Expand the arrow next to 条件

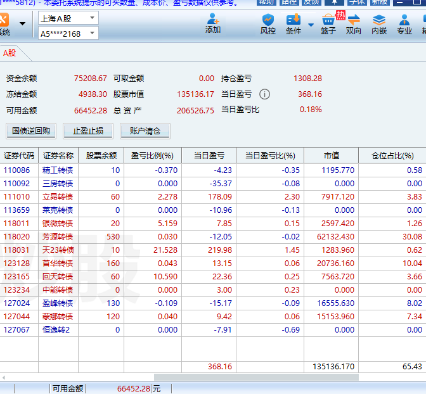[x=311, y=25]
